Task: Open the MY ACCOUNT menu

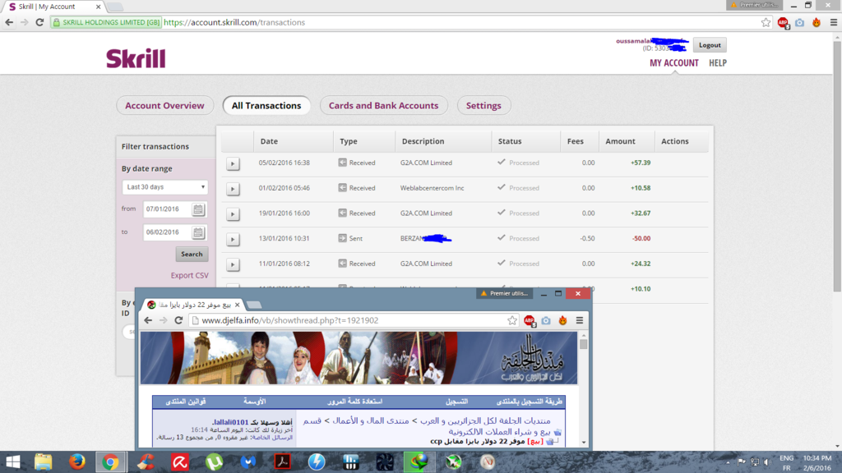Action: 674,63
